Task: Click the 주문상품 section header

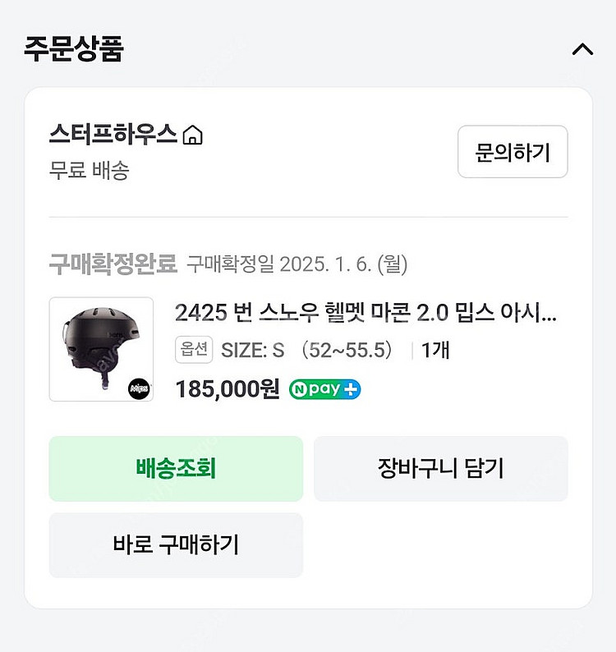Action: click(x=74, y=49)
